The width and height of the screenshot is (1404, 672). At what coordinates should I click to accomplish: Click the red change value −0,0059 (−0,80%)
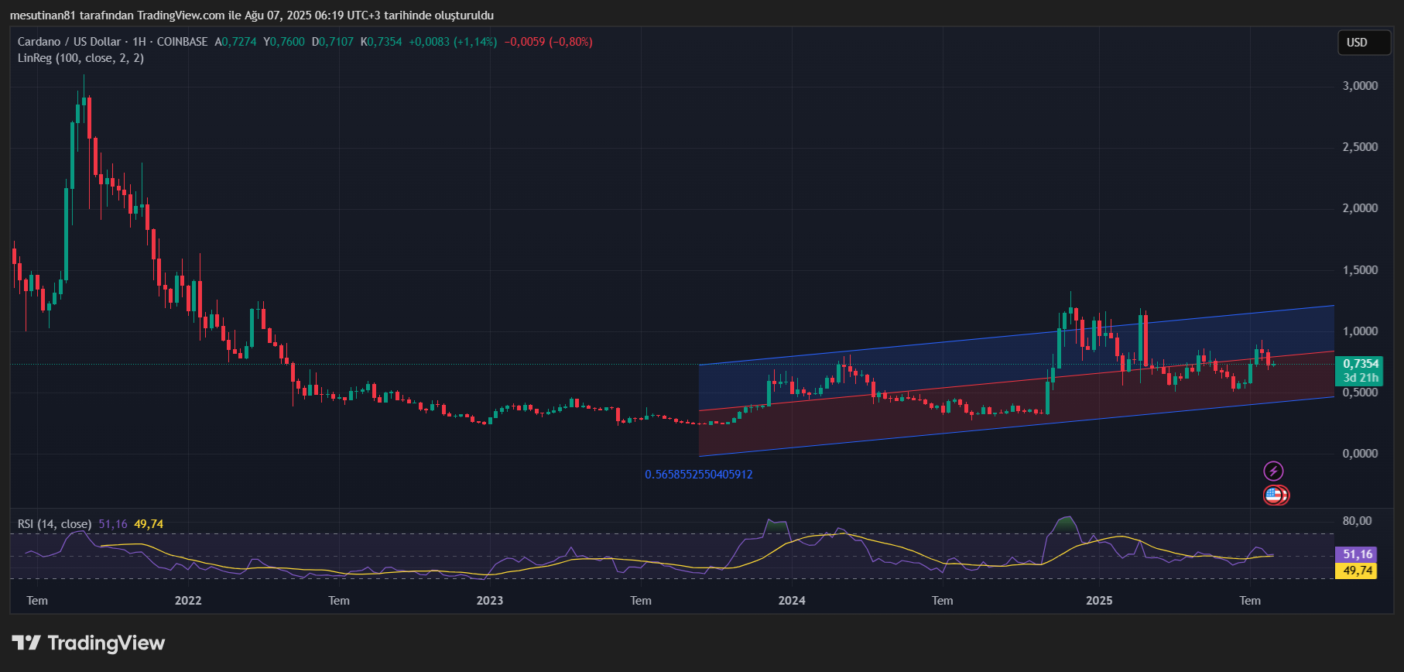549,42
